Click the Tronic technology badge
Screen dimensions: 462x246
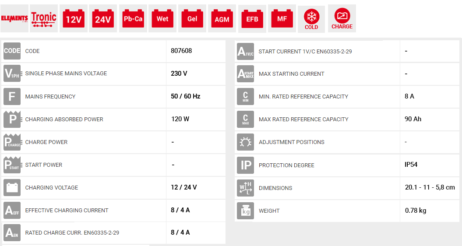coord(44,18)
